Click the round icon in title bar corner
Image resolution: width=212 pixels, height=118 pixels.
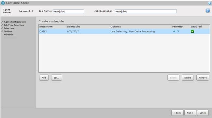click(209, 3)
